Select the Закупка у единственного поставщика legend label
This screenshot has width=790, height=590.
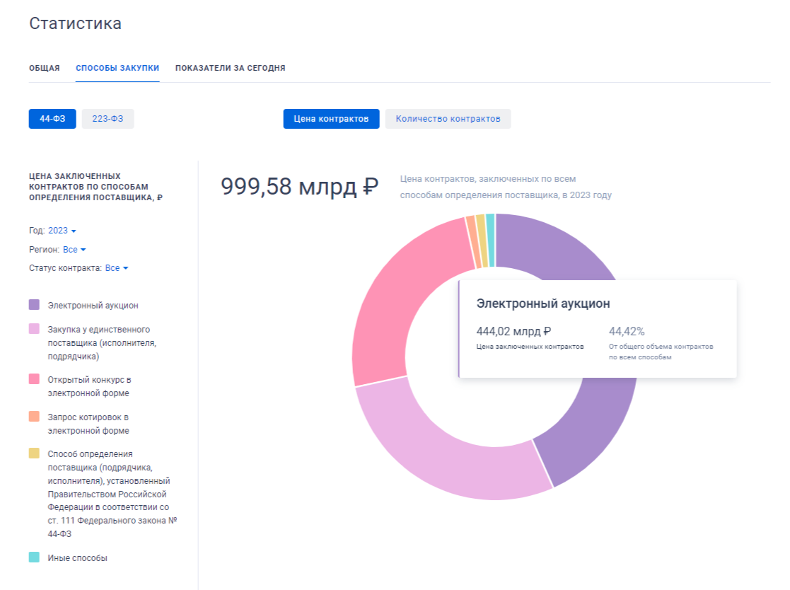coord(103,342)
